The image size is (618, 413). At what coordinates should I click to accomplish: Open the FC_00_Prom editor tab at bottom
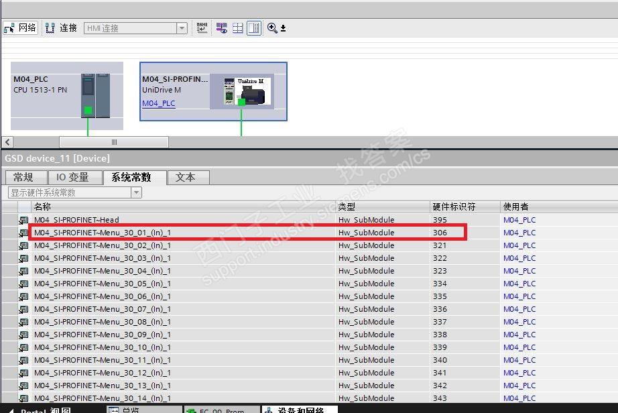[223, 410]
